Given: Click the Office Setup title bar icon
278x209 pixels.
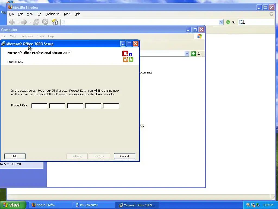Looking at the screenshot, I should coord(3,44).
